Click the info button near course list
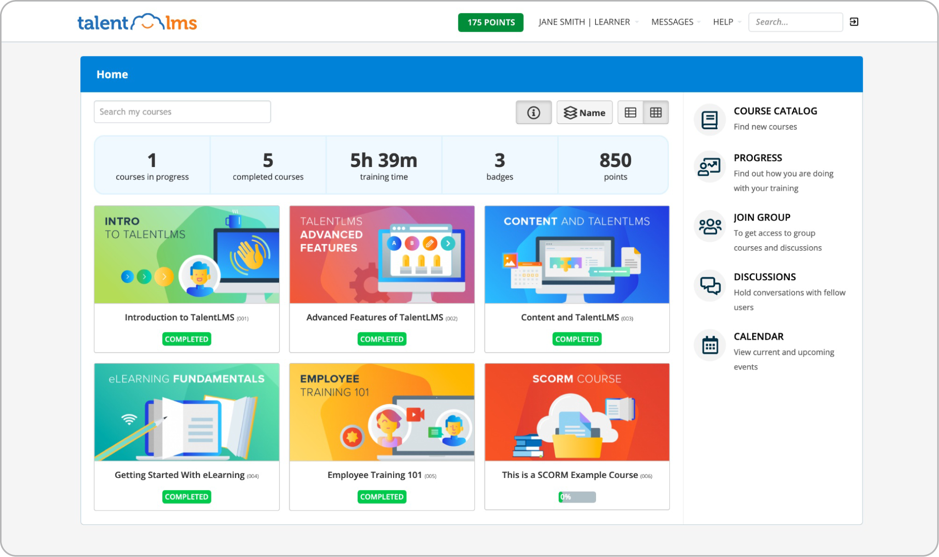Image resolution: width=939 pixels, height=557 pixels. click(x=534, y=111)
